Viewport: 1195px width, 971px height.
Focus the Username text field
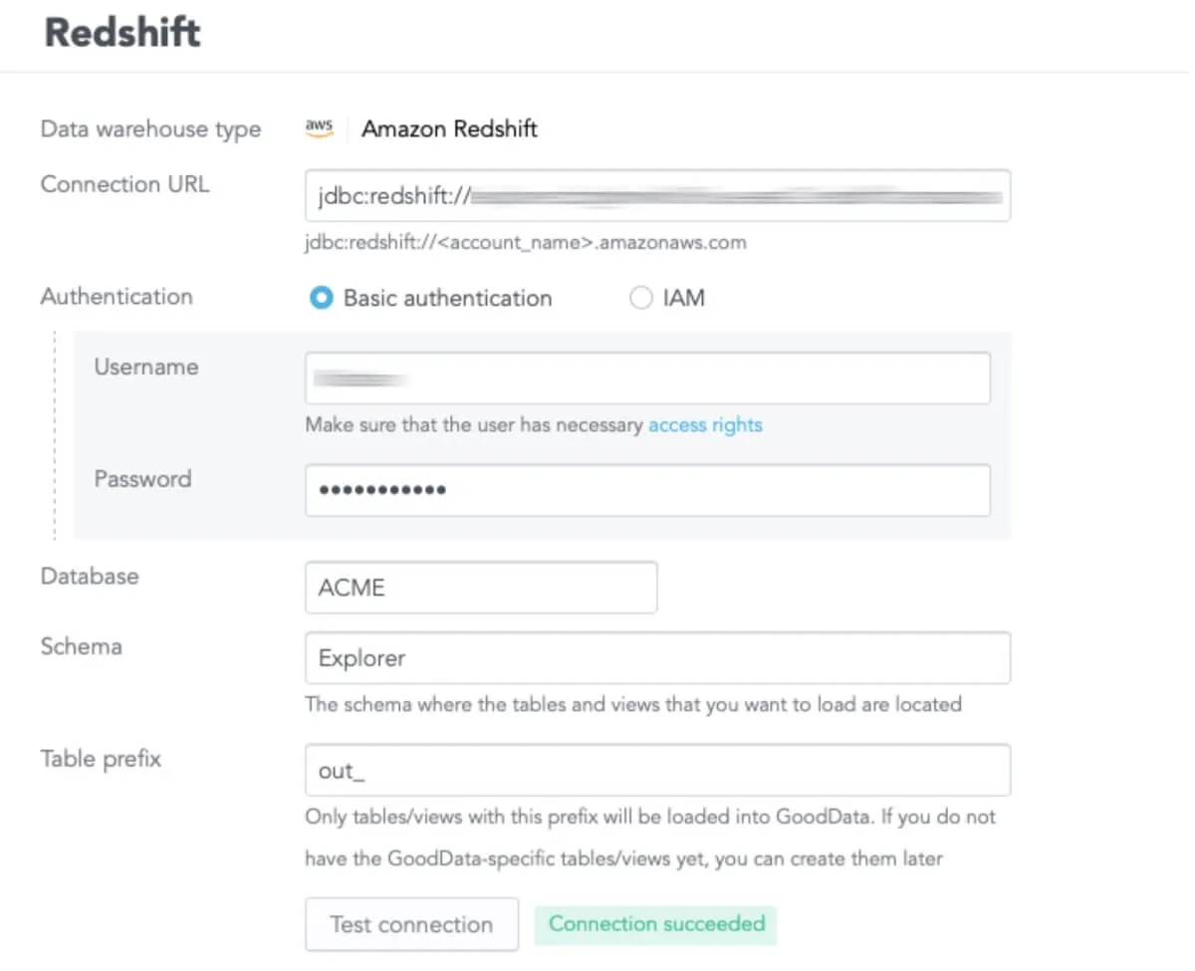[x=647, y=378]
